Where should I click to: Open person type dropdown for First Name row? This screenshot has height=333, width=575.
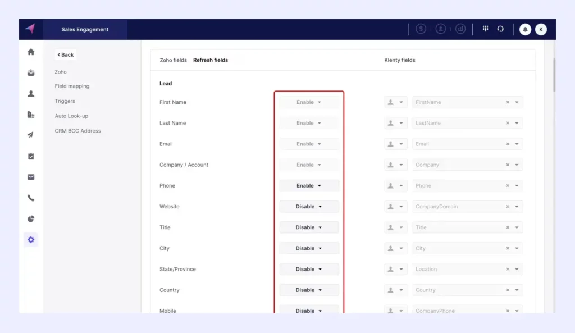tap(395, 102)
